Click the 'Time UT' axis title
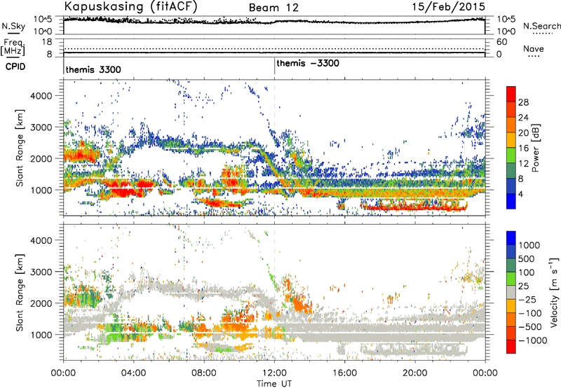The height and width of the screenshot is (388, 561). pos(274,384)
